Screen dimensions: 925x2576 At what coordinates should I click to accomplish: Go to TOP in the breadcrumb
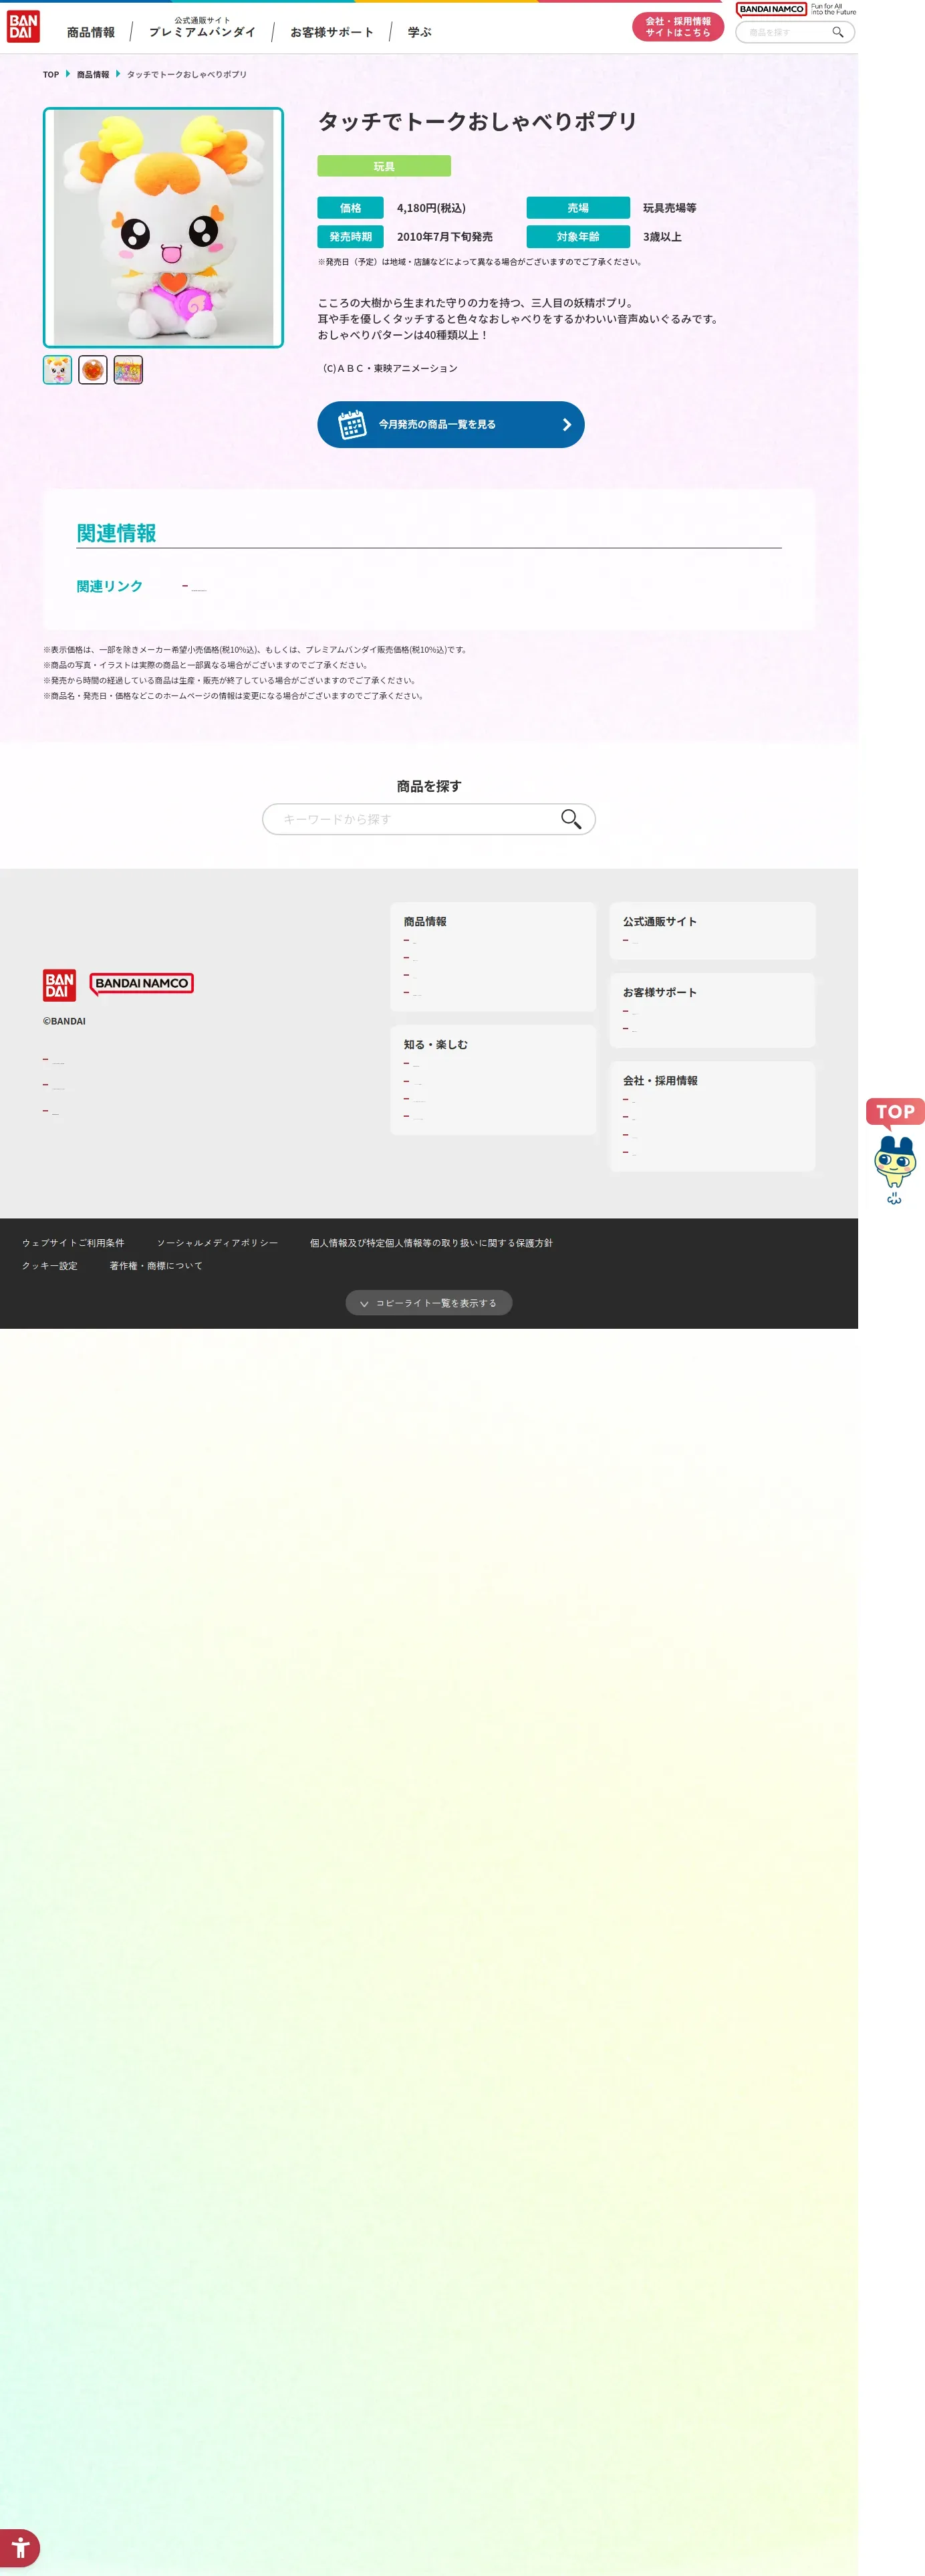point(51,74)
